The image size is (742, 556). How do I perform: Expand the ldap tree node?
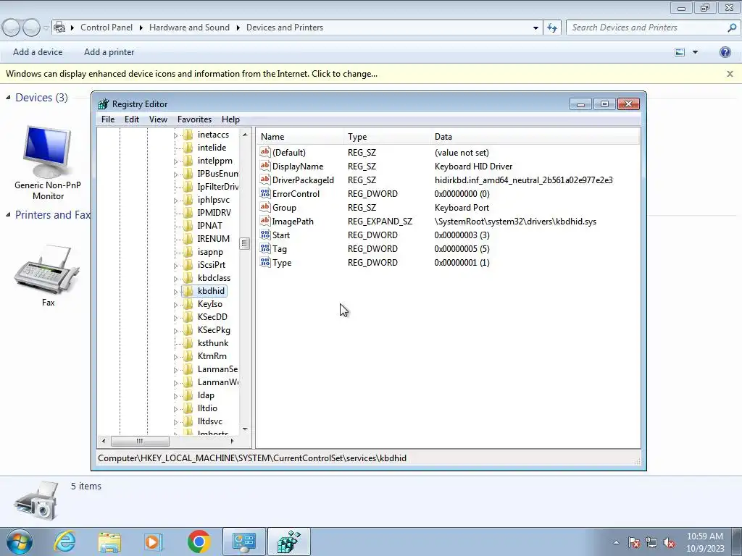pos(175,396)
